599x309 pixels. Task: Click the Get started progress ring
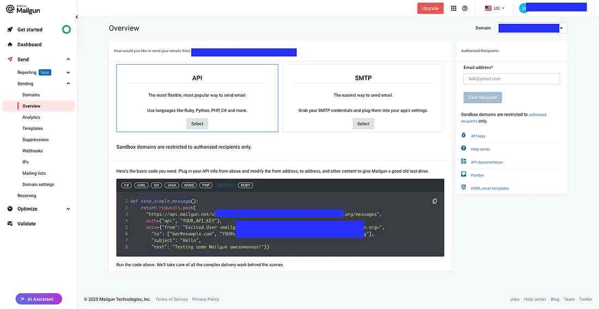click(66, 29)
